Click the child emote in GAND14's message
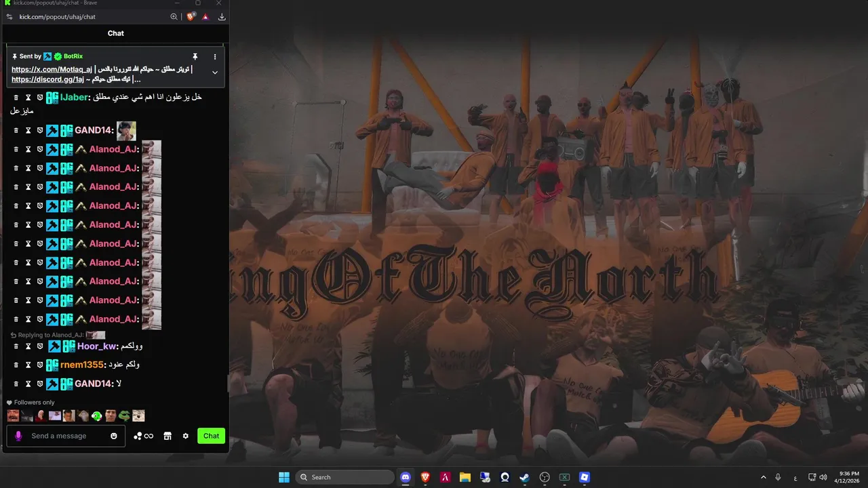The width and height of the screenshot is (868, 488). (x=126, y=131)
